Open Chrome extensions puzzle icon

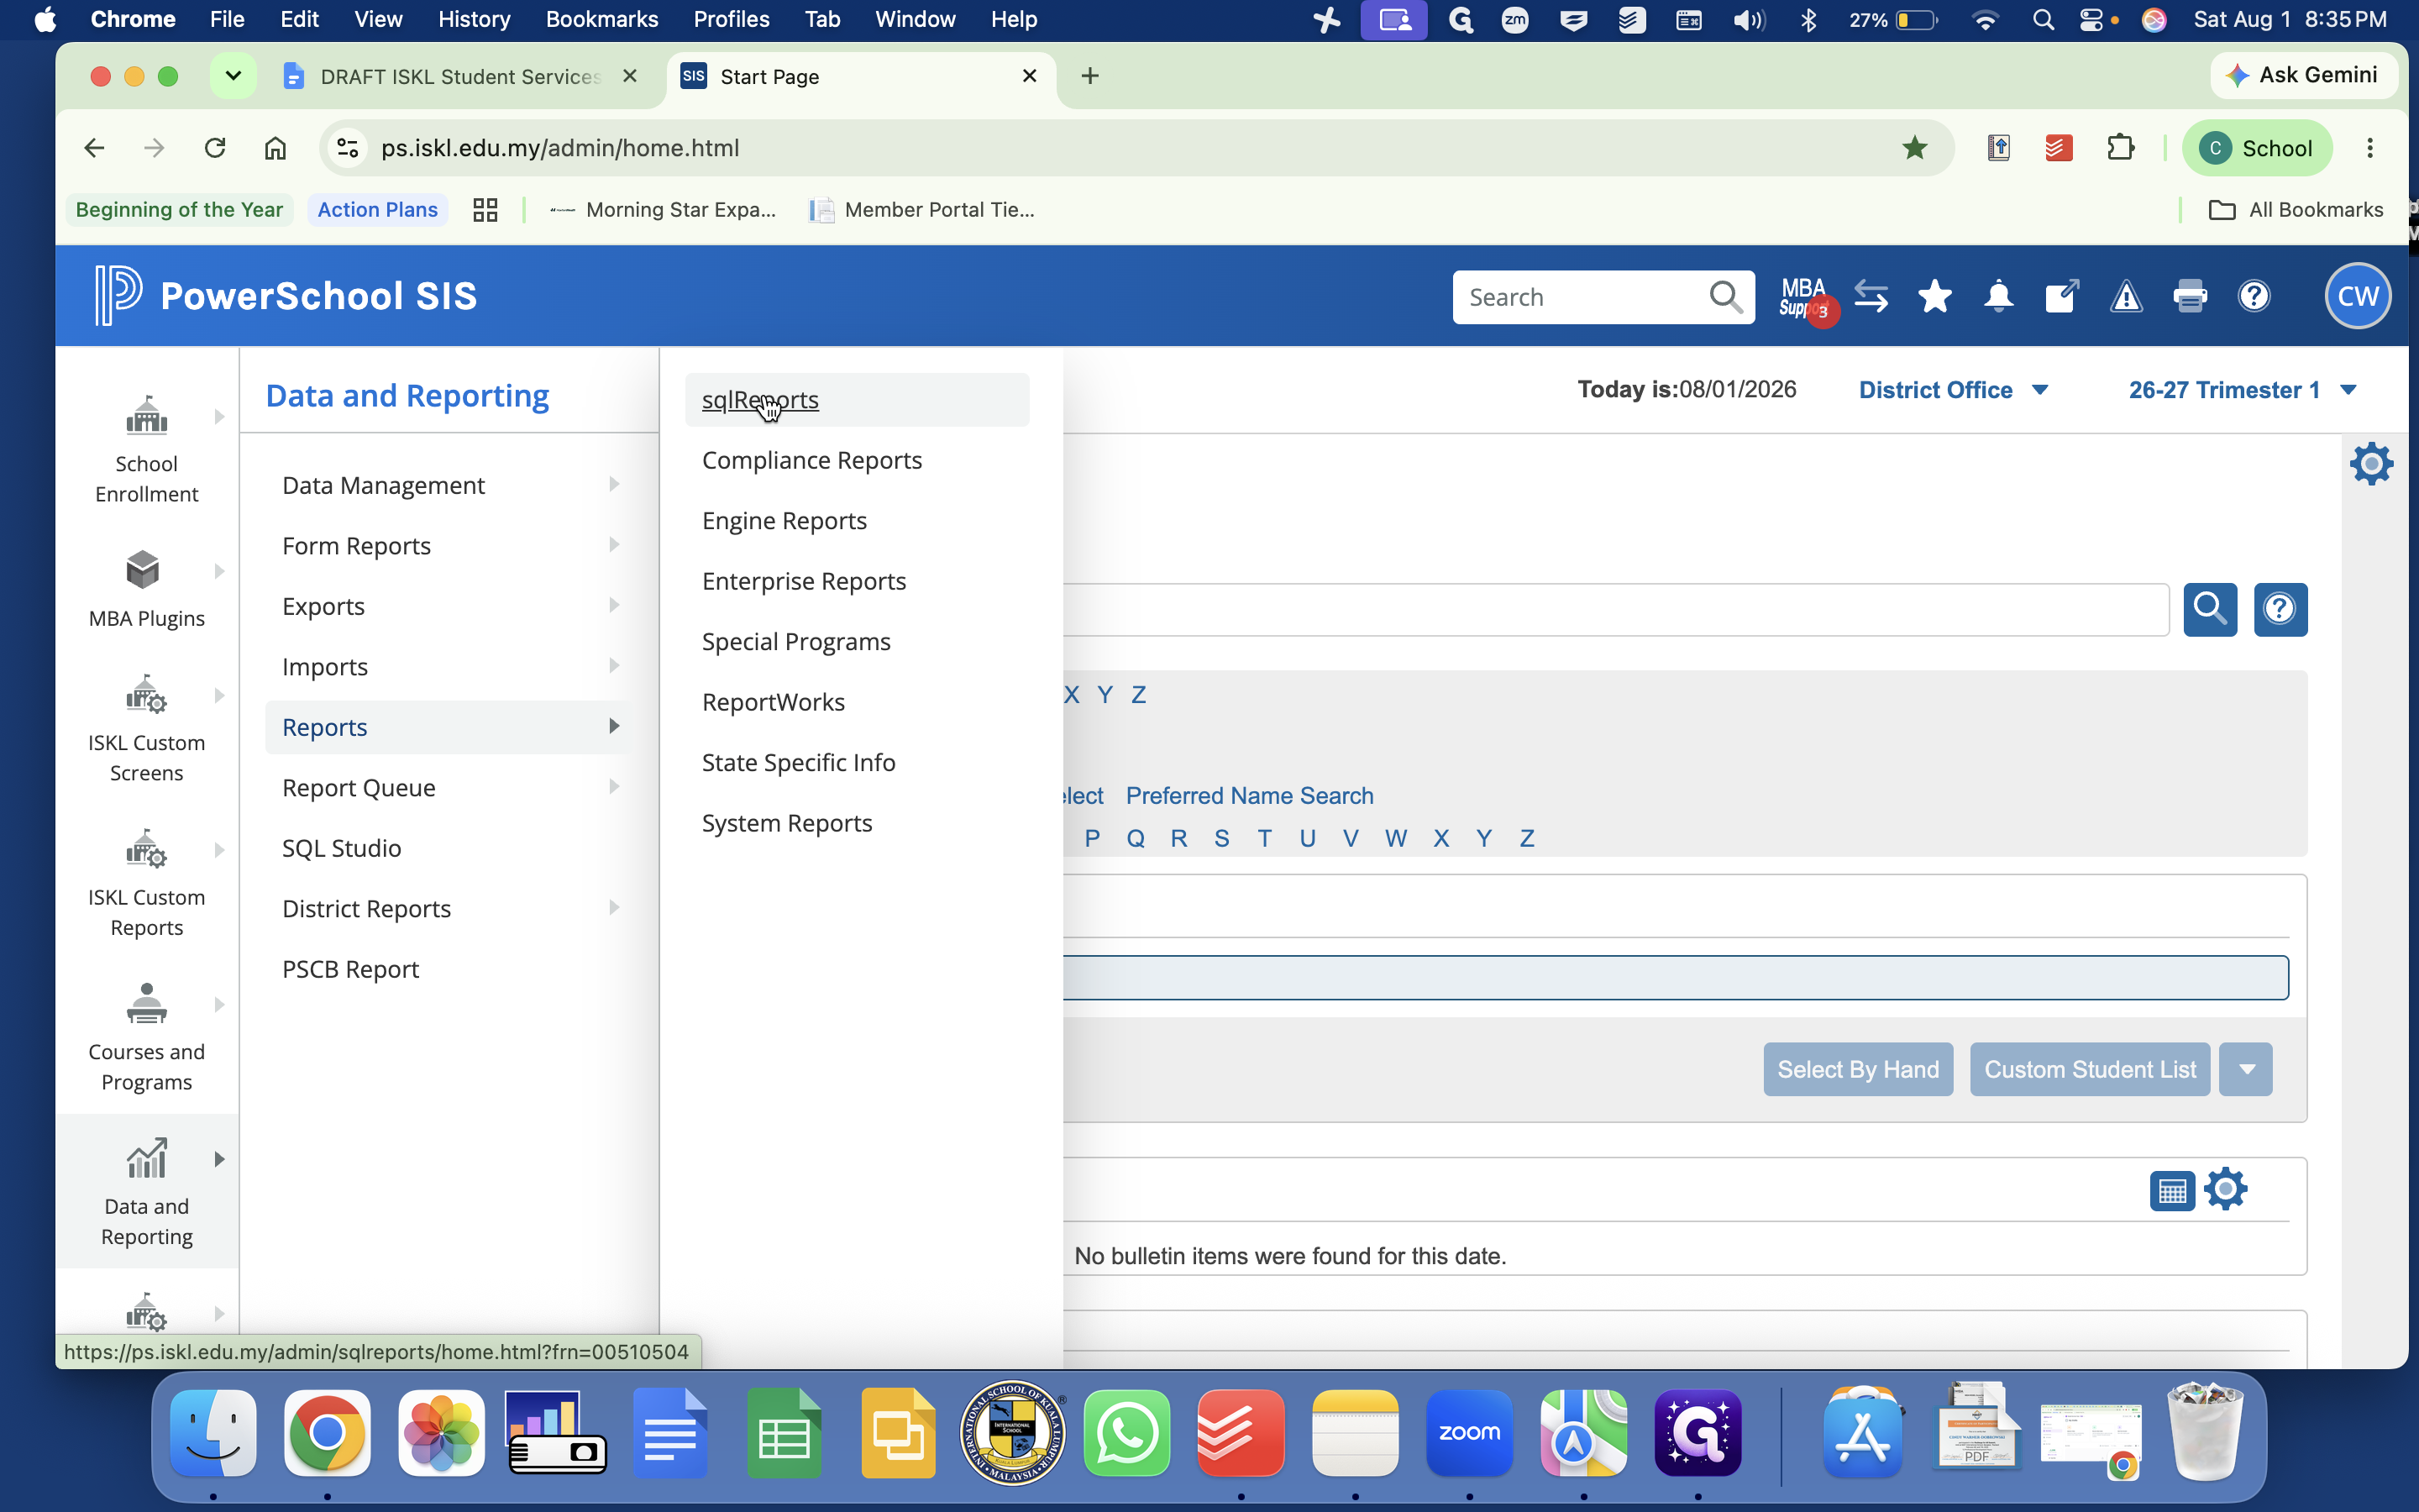[x=2120, y=148]
